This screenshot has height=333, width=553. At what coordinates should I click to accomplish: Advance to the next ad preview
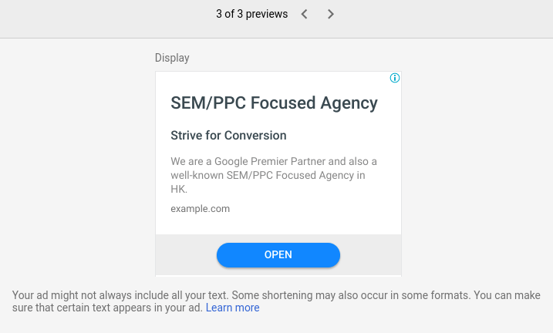(330, 14)
